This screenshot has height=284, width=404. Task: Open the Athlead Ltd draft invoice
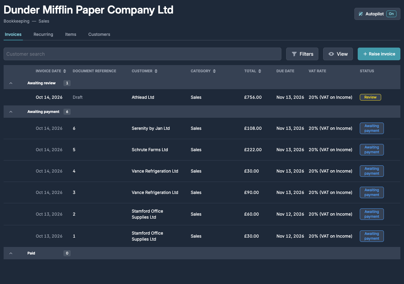202,97
